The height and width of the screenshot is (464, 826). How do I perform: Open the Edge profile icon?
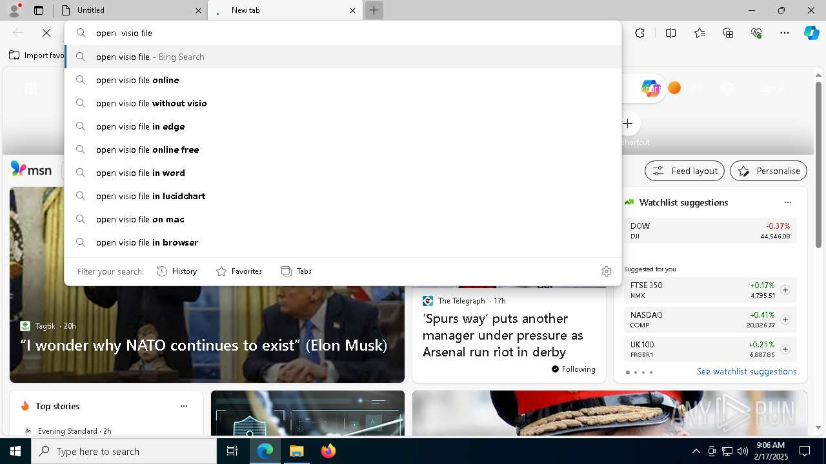(14, 10)
